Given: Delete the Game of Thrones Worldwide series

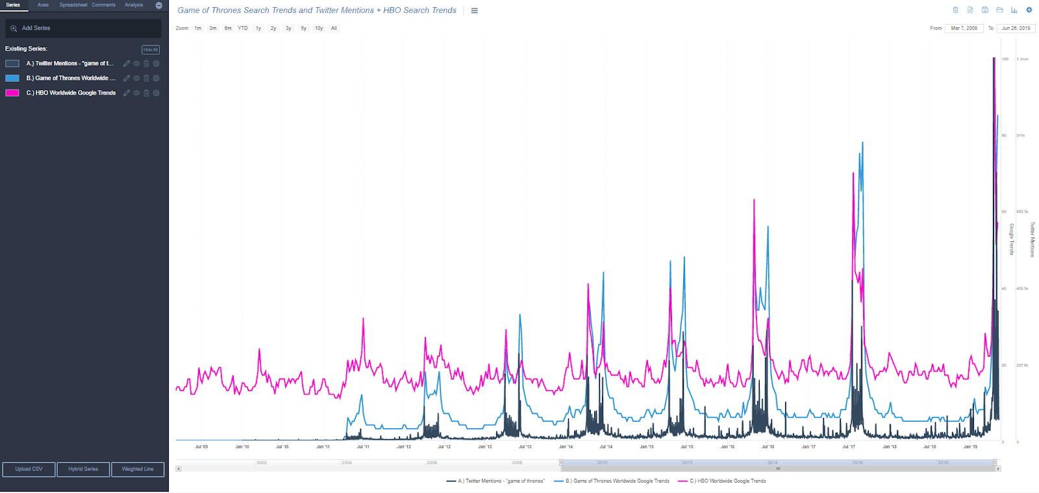Looking at the screenshot, I should point(146,78).
